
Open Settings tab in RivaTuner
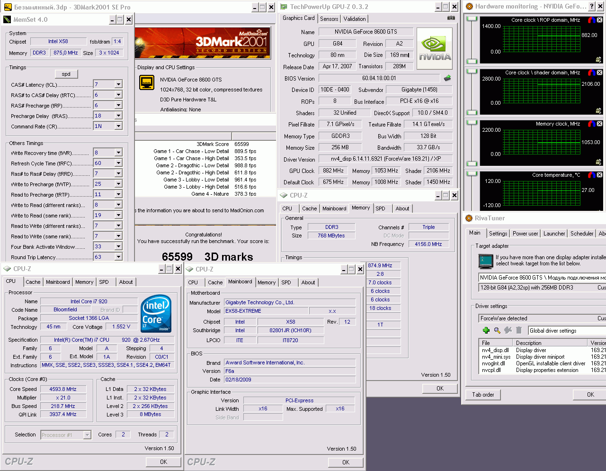coord(498,234)
